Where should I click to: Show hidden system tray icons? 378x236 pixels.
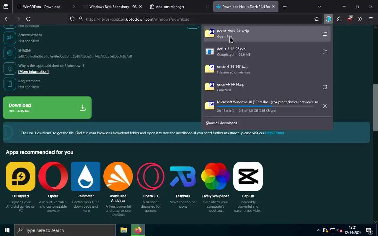click(318, 230)
